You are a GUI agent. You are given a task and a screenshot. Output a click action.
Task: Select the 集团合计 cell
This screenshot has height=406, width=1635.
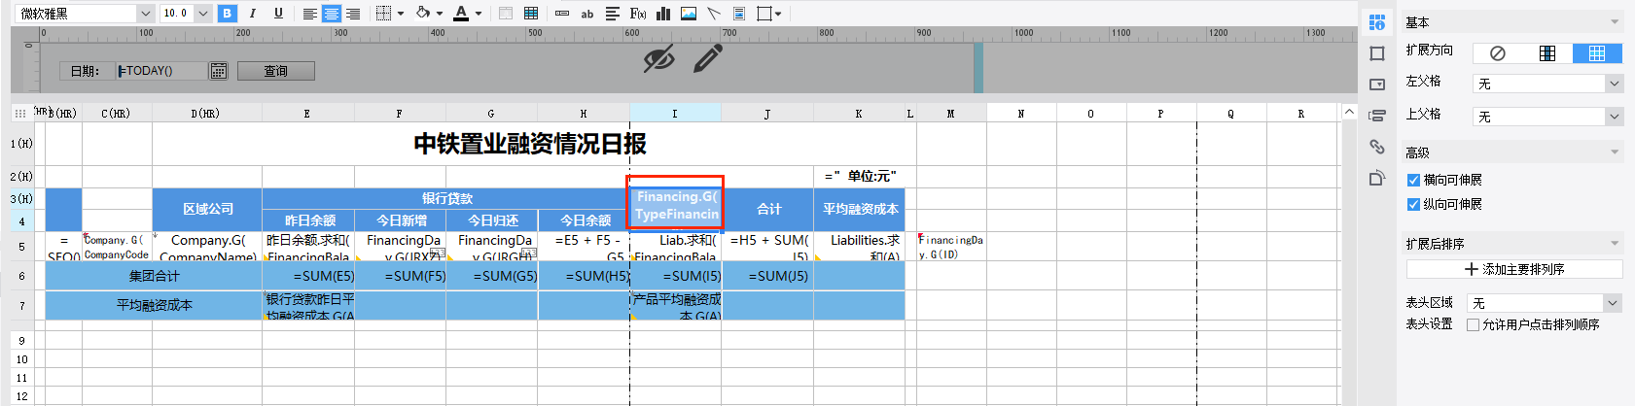(154, 276)
